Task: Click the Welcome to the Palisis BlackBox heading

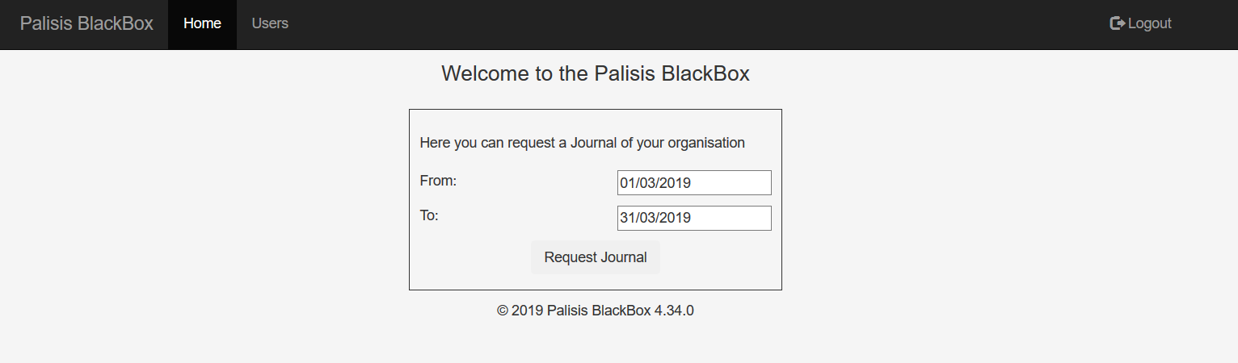Action: (596, 73)
